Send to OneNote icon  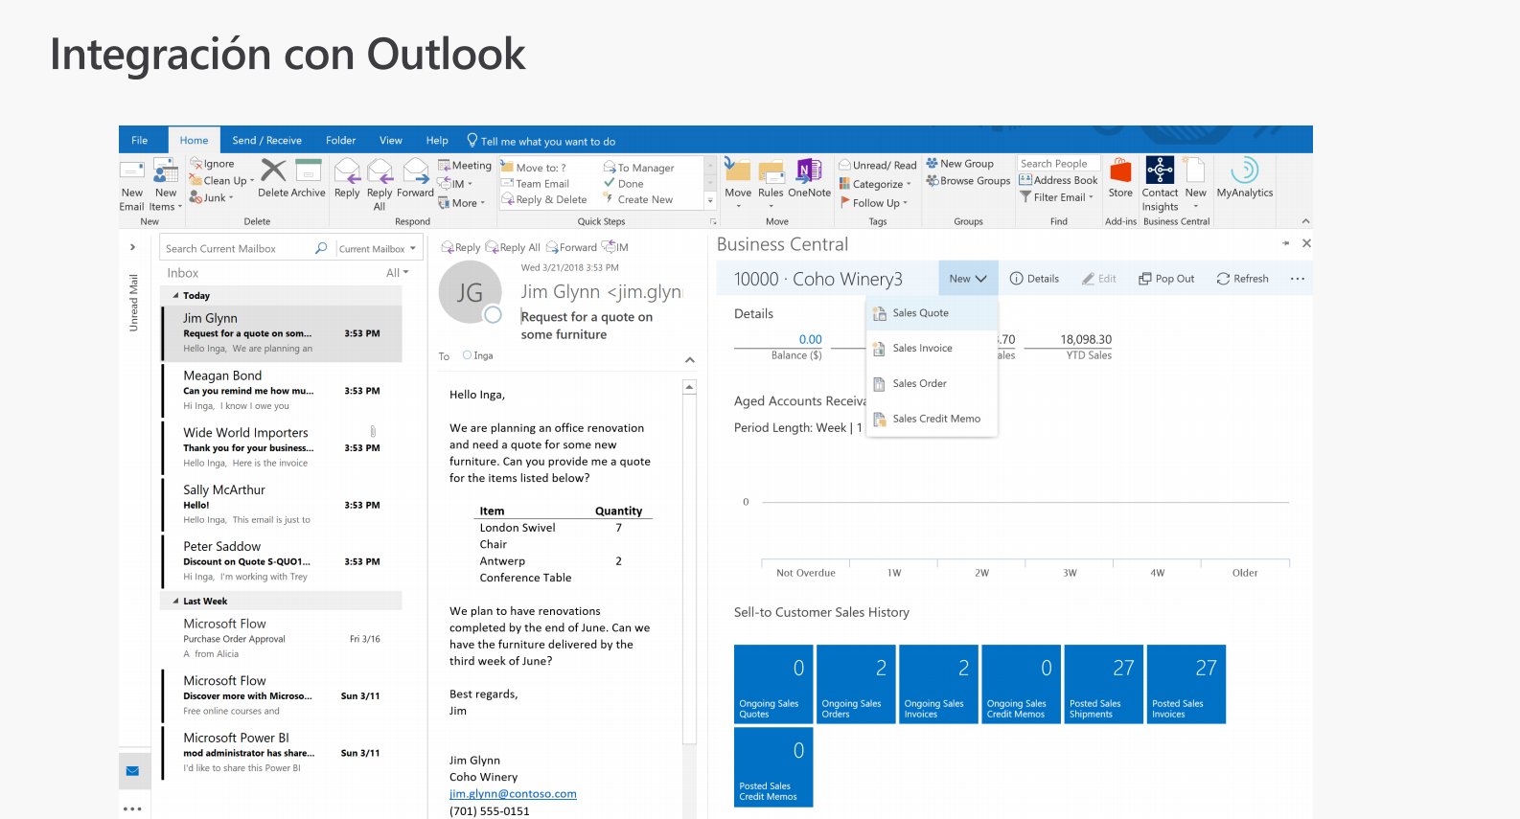(810, 178)
